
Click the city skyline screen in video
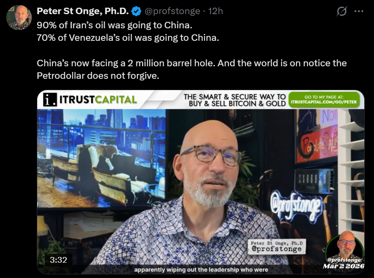(101, 157)
